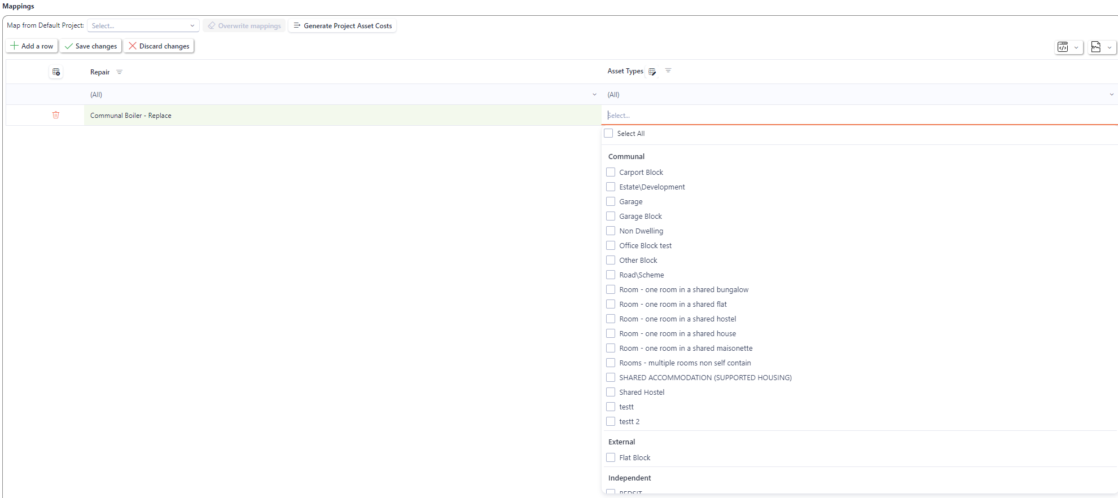1118x498 pixels.
Task: Tick the Flat Block checkbox under External
Action: pyautogui.click(x=611, y=458)
